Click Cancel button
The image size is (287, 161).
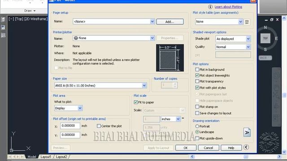(x=209, y=148)
